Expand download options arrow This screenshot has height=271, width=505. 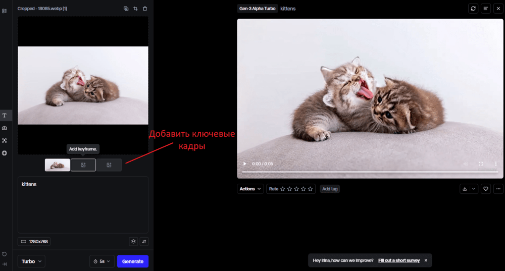pyautogui.click(x=474, y=189)
